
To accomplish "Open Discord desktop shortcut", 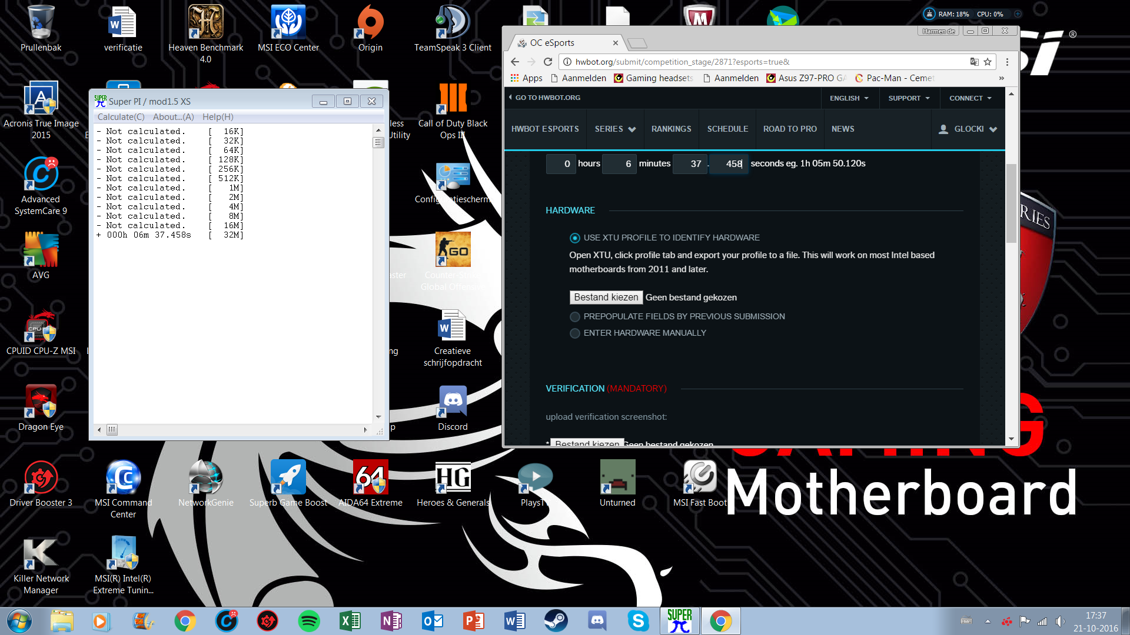I will tap(453, 408).
